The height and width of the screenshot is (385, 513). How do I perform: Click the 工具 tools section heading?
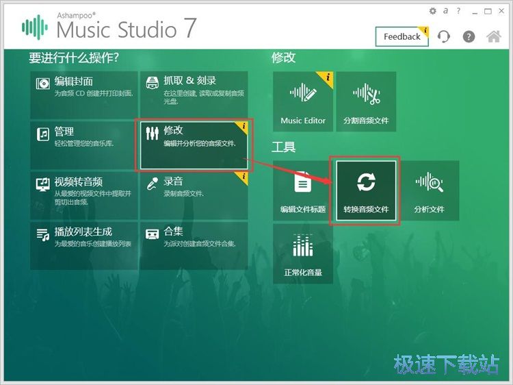[x=284, y=147]
